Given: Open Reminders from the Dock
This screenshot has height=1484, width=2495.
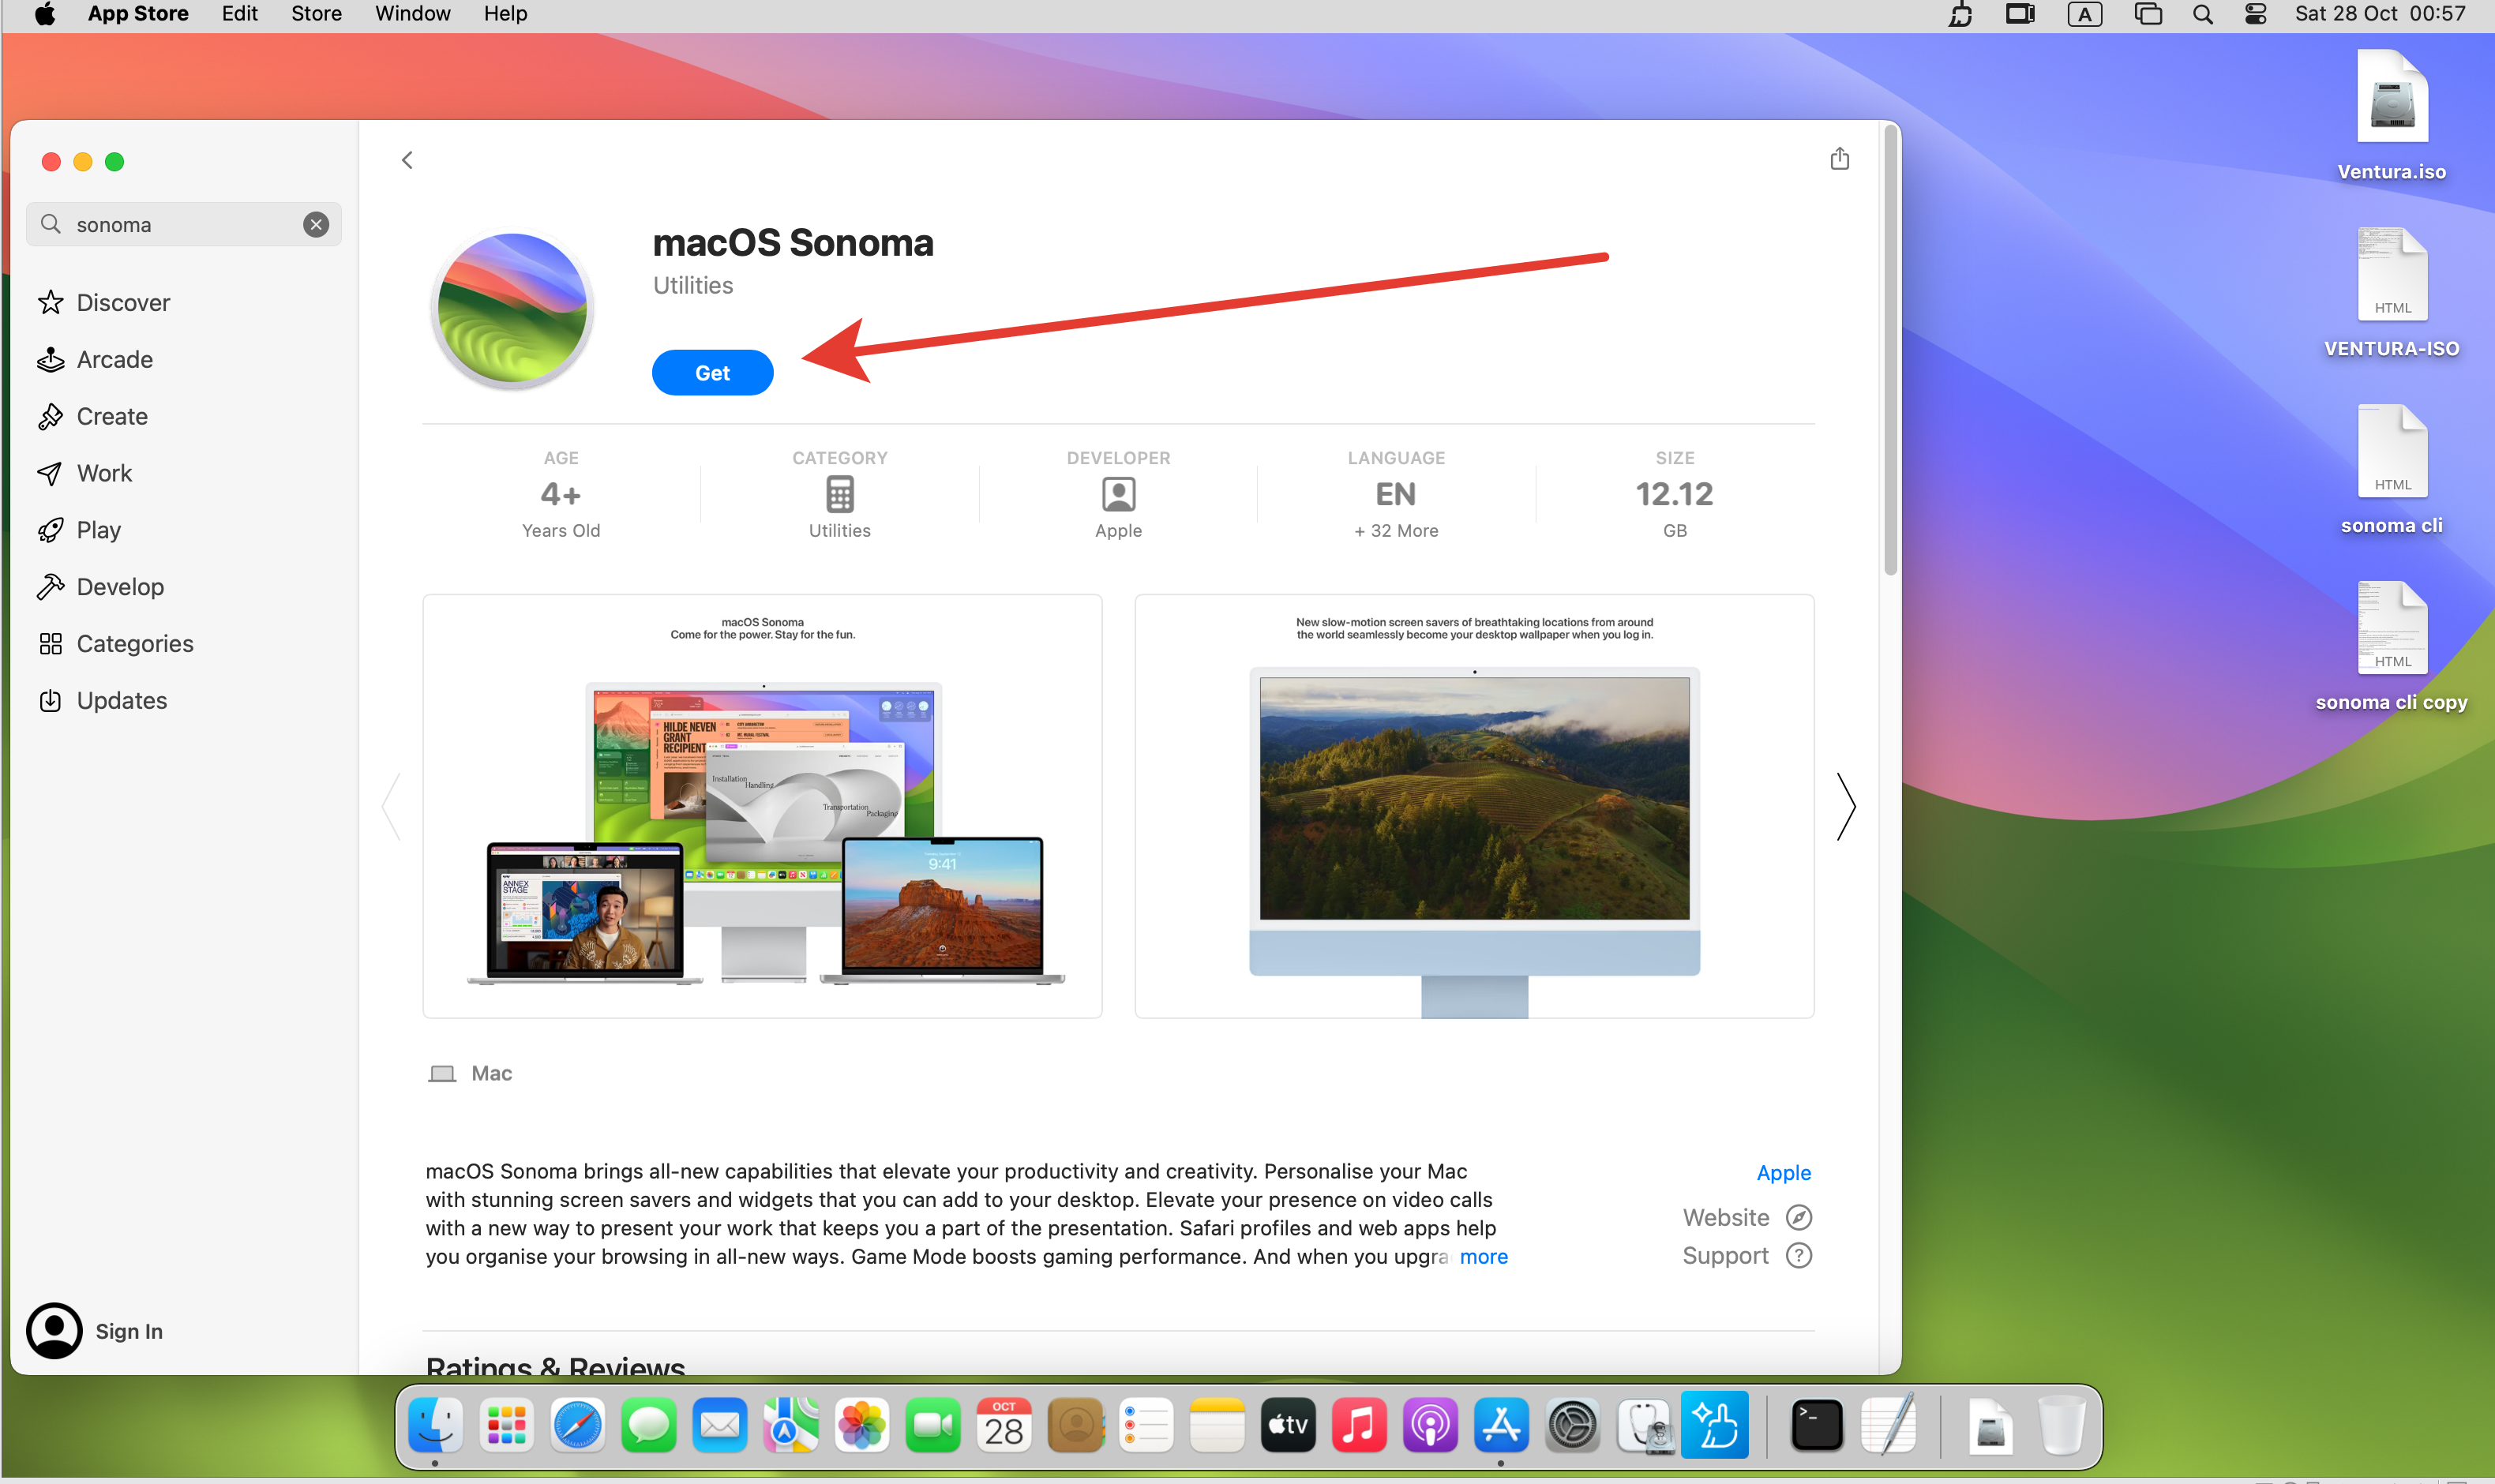Looking at the screenshot, I should click(x=1146, y=1425).
